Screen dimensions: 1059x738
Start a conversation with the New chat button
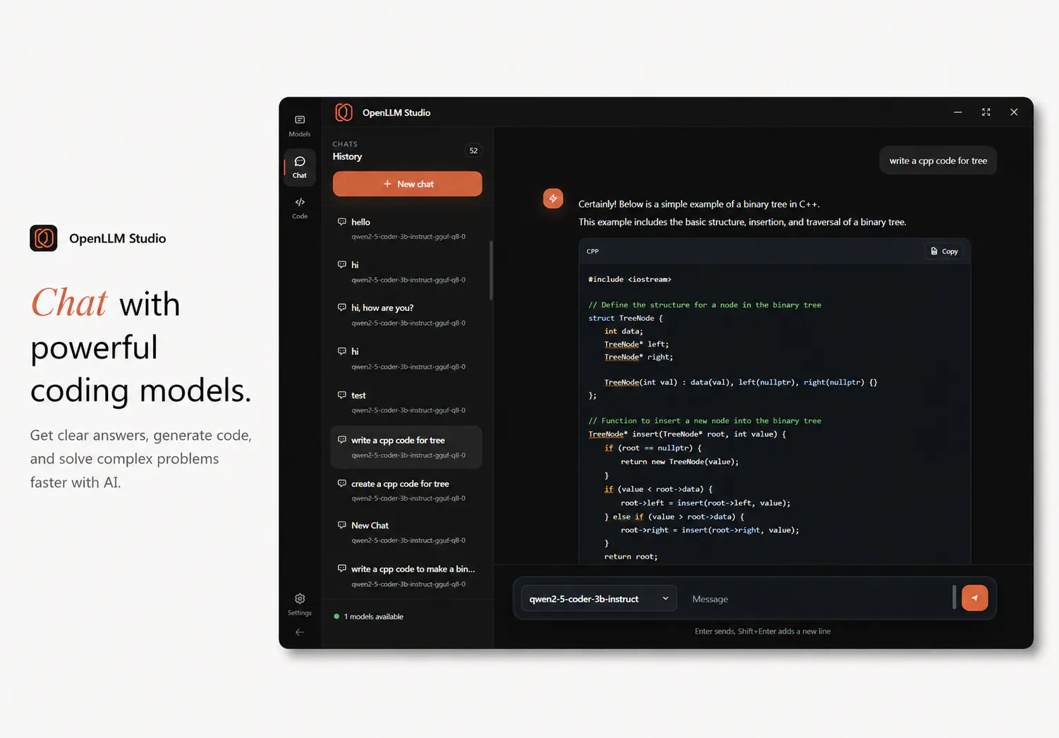click(x=407, y=184)
